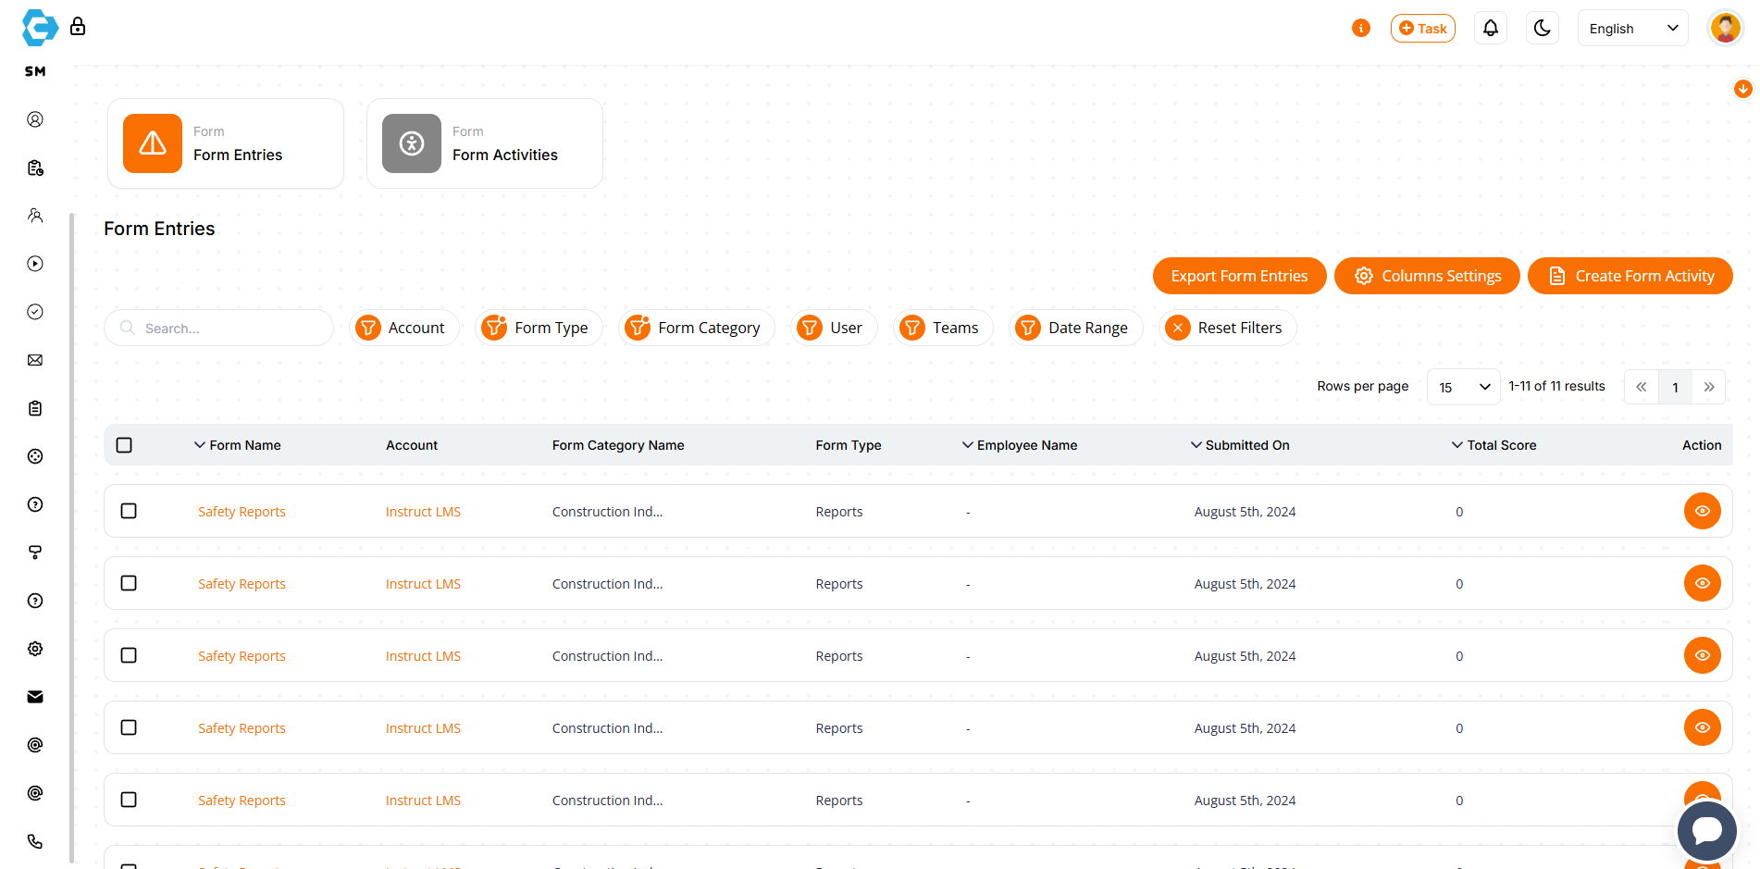Expand the rows per page dropdown
The image size is (1760, 869).
1463,387
